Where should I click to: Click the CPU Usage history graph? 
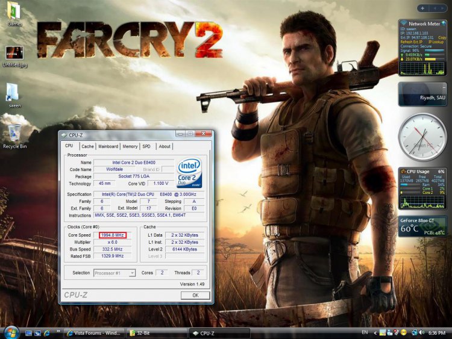pyautogui.click(x=422, y=202)
